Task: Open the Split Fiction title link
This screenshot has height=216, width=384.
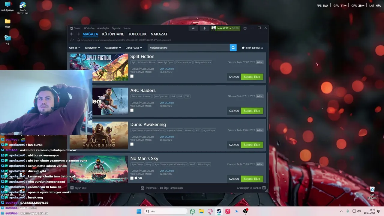Action: click(x=142, y=56)
